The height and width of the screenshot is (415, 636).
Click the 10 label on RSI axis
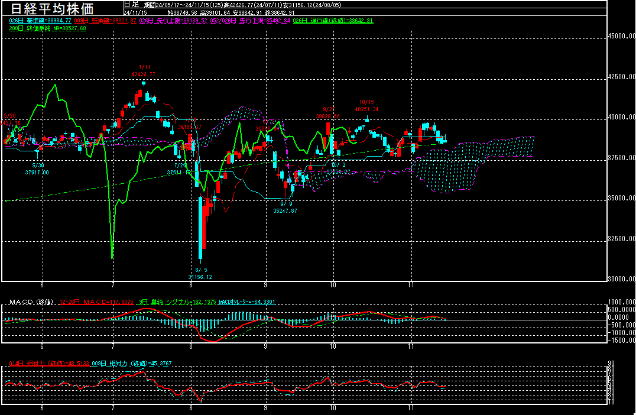(611, 402)
